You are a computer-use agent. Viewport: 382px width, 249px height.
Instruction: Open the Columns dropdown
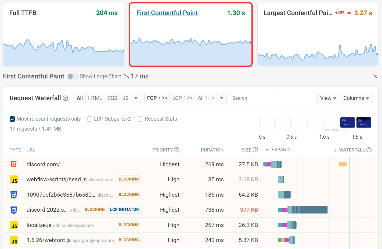coord(356,98)
